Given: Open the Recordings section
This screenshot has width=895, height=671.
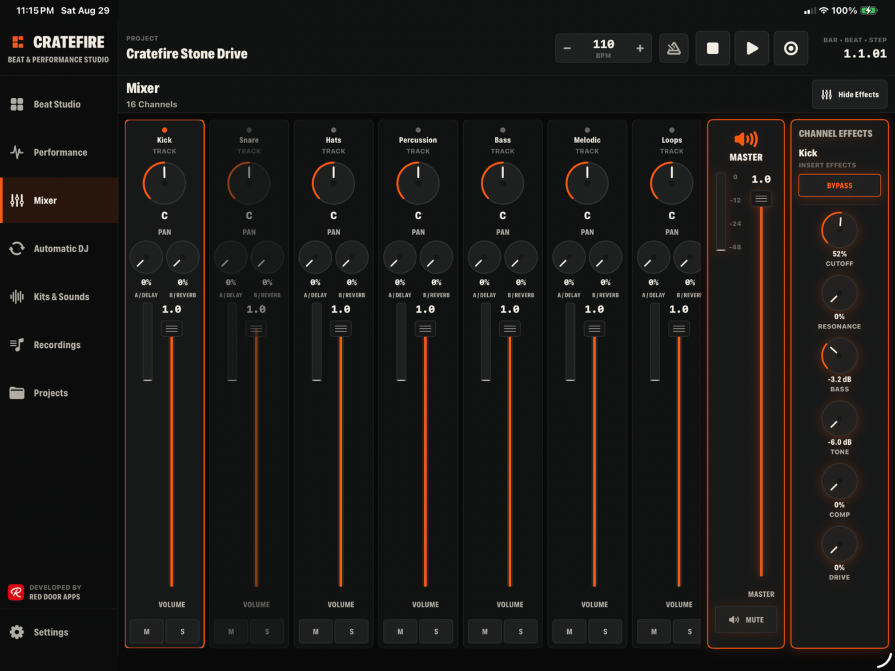Looking at the screenshot, I should tap(59, 345).
